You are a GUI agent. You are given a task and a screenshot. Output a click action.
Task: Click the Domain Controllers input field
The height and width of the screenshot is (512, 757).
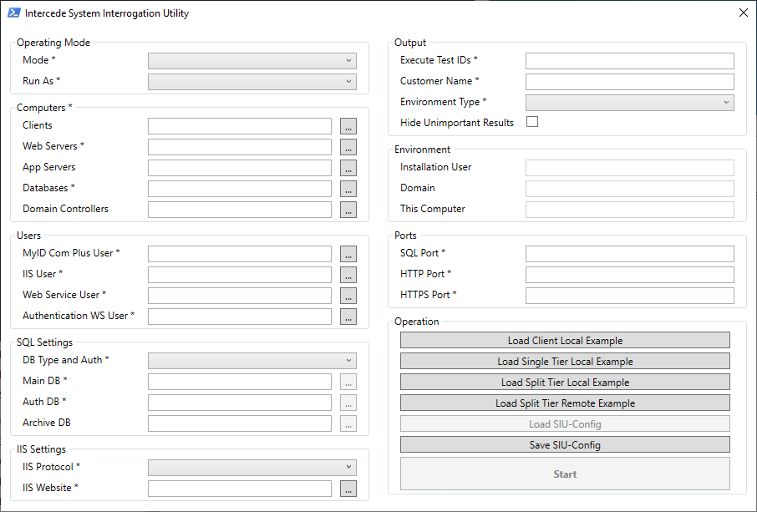click(240, 210)
